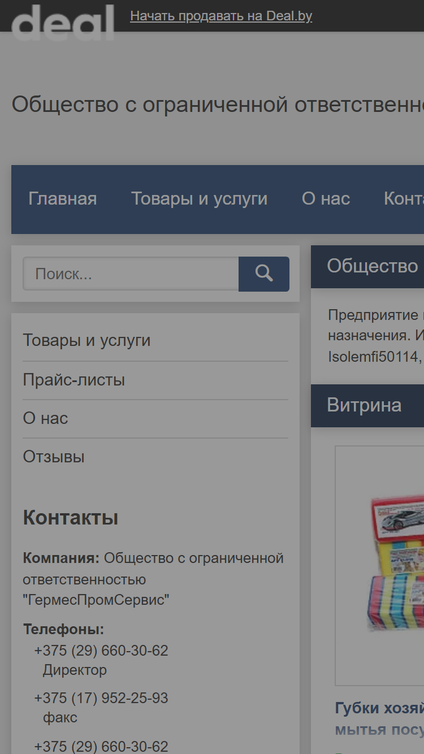Click the 'Контакты' sidebar heading
Image resolution: width=424 pixels, height=754 pixels.
[x=71, y=518]
